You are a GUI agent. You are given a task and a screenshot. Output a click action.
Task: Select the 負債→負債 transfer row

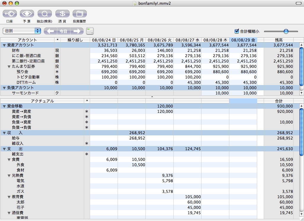pyautogui.click(x=149, y=128)
